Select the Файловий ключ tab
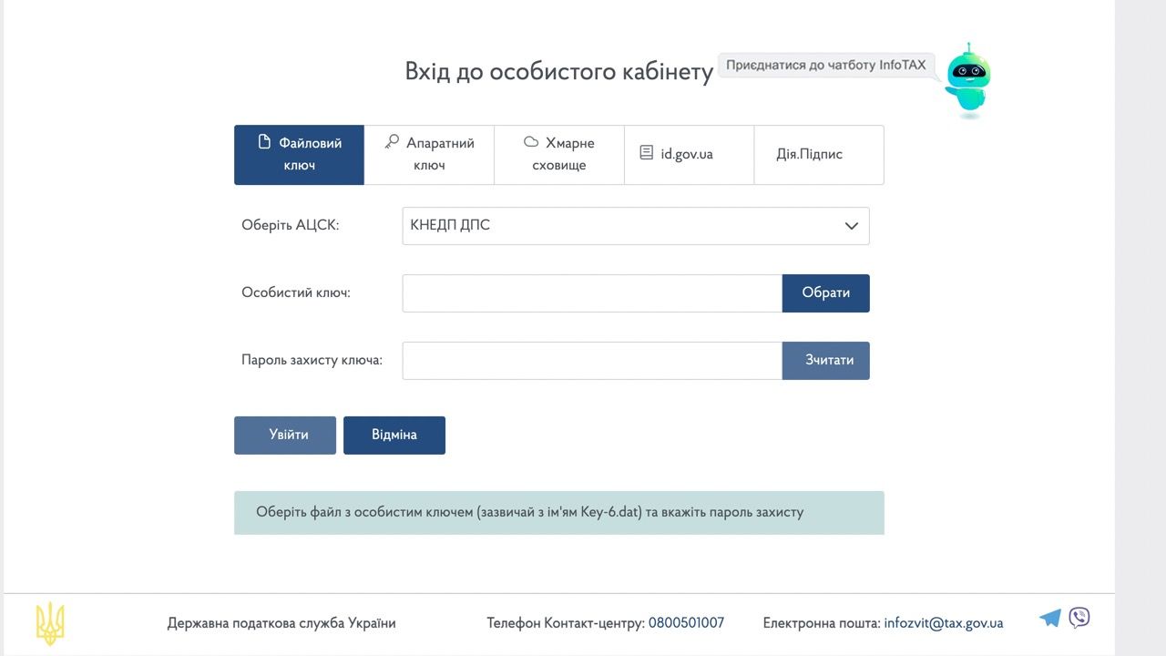This screenshot has height=656, width=1166. tap(299, 155)
